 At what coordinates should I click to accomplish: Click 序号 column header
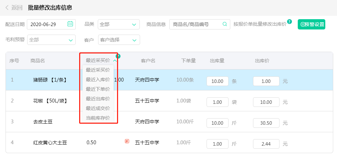pos(14,61)
